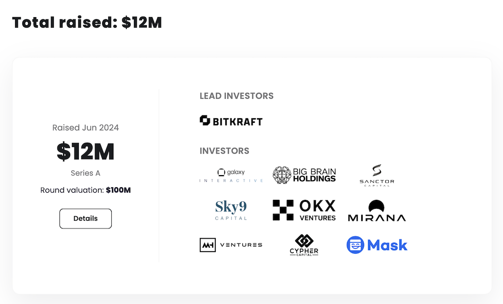503x304 pixels.
Task: Click the BITKRAFT square emblem icon
Action: pyautogui.click(x=205, y=120)
